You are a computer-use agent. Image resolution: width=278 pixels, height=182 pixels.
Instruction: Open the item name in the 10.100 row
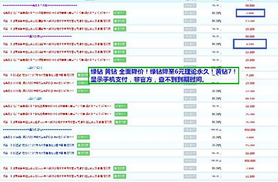[57, 106]
